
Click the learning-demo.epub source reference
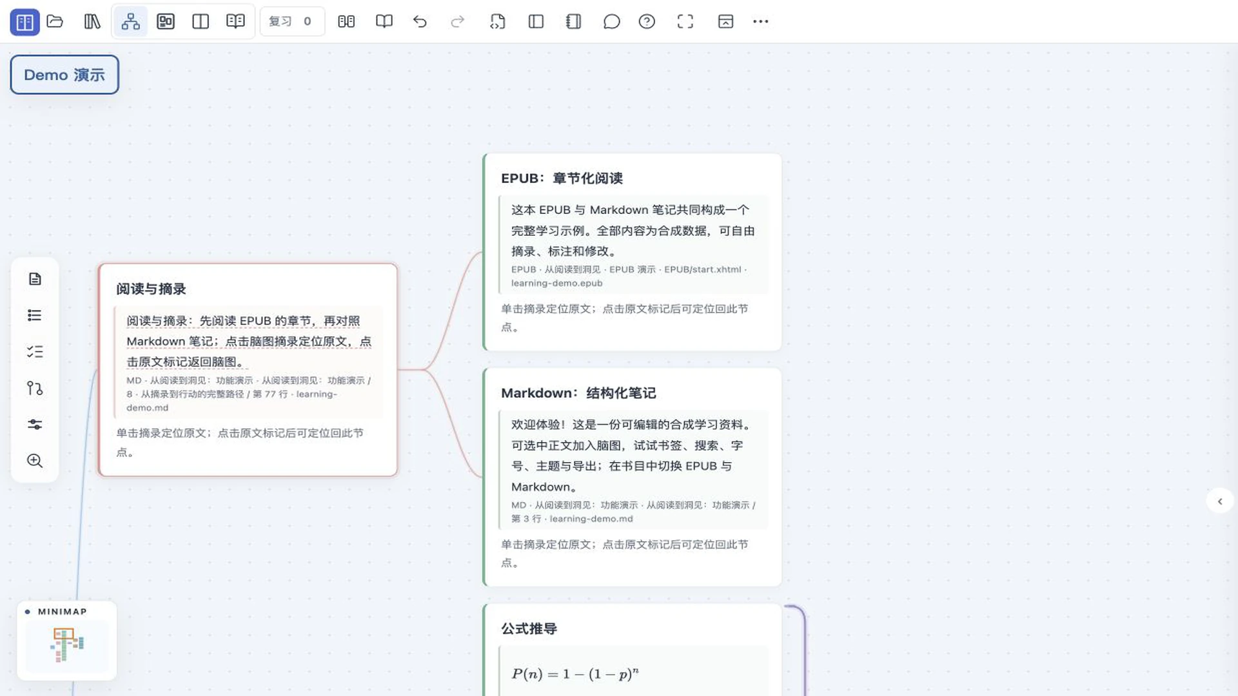(629, 276)
